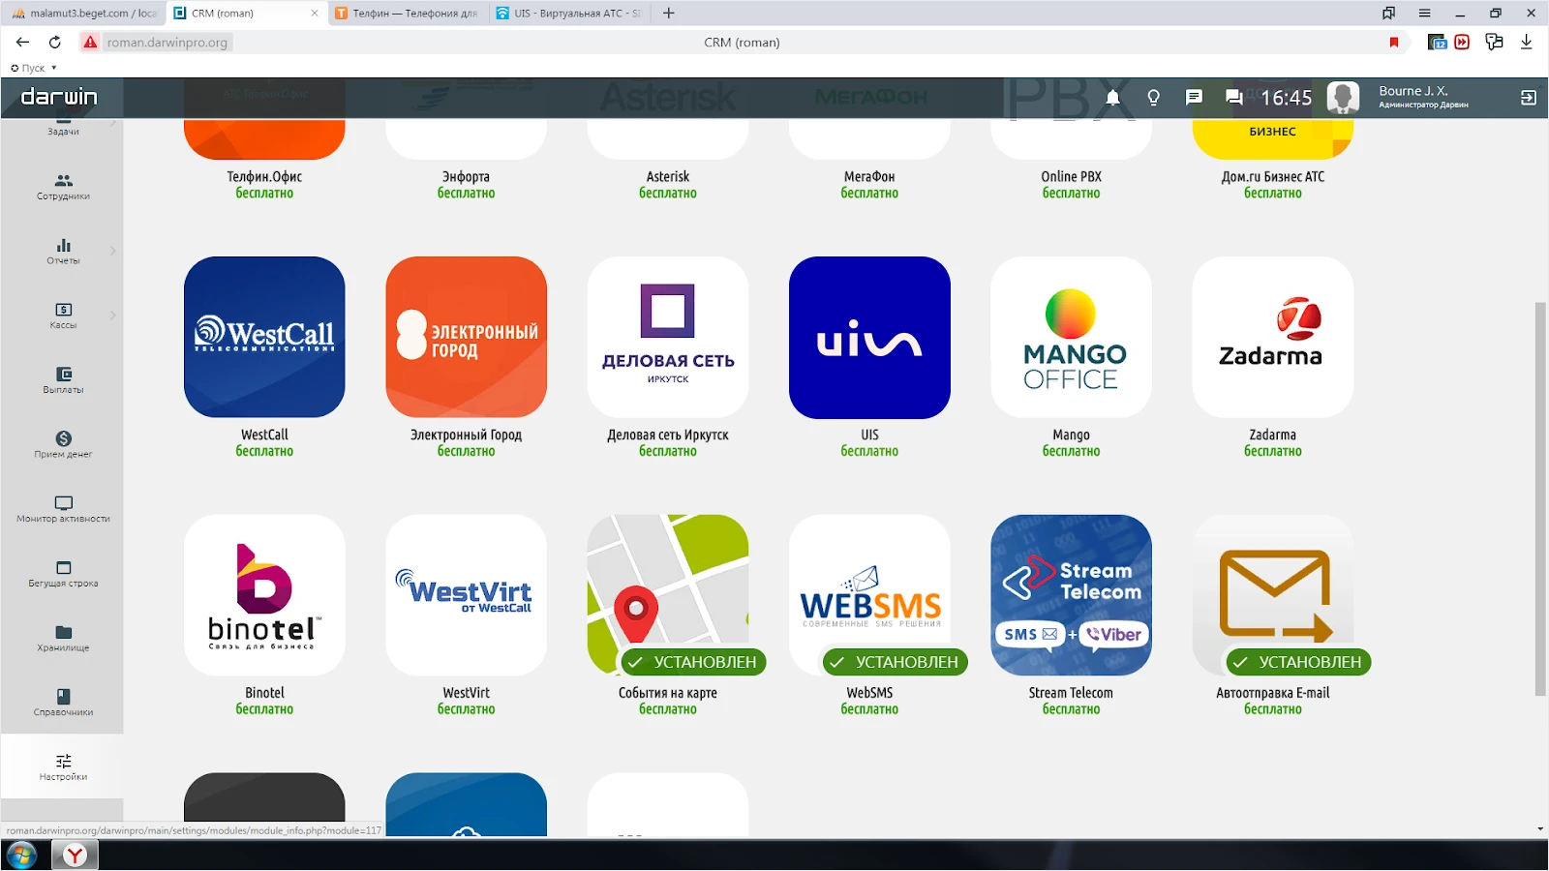Open the single-message chat icon in the header

(x=1194, y=98)
